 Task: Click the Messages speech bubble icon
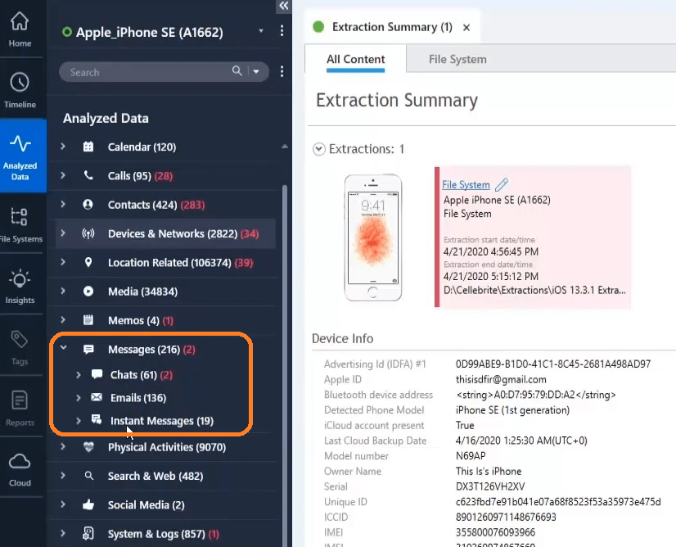click(x=88, y=349)
